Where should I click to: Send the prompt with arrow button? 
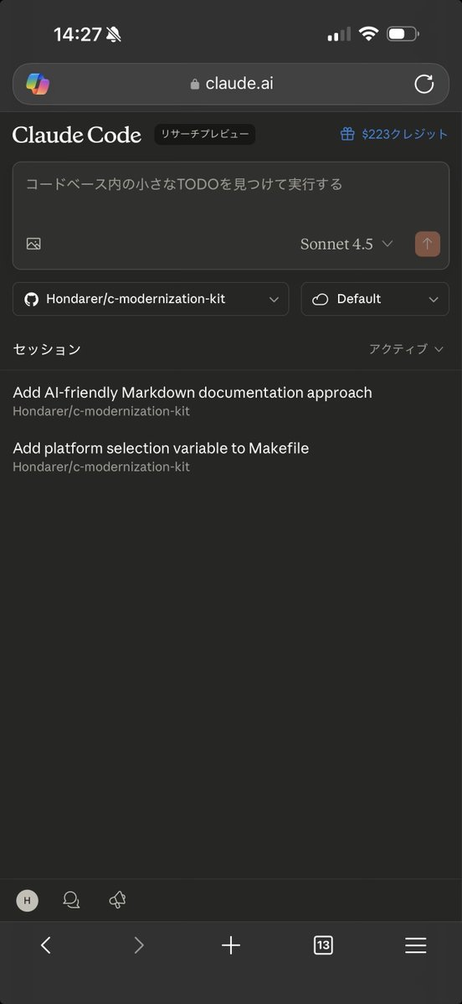point(428,244)
